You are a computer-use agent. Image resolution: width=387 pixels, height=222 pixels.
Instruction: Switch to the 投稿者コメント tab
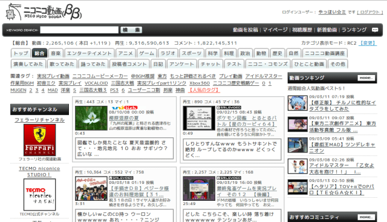click(129, 64)
